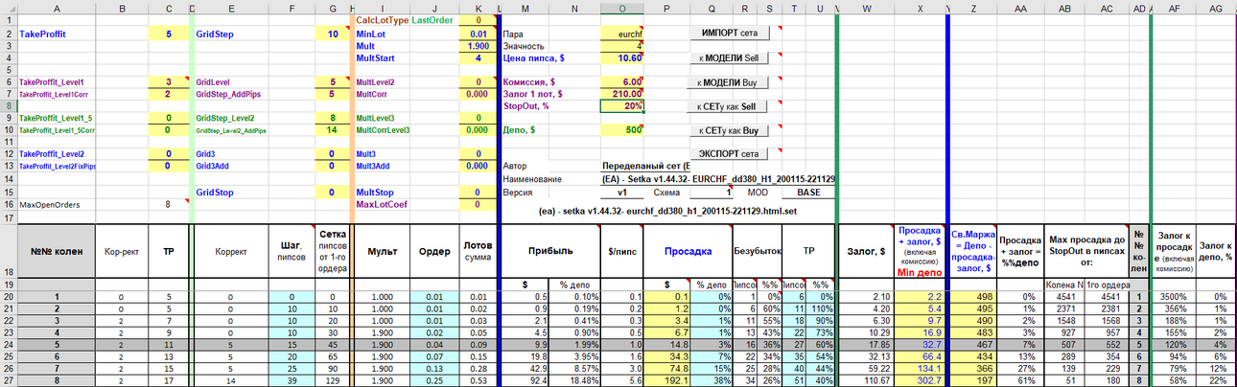Click the LastOrder text
The image size is (1237, 387).
click(432, 20)
